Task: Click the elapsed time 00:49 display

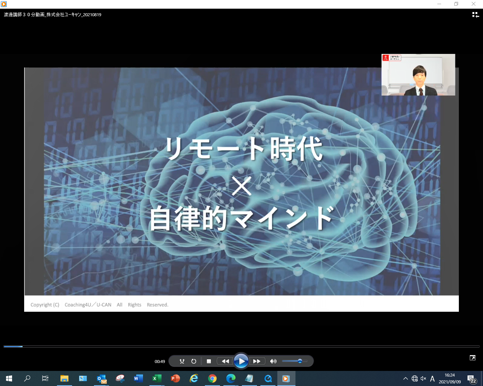Action: click(x=160, y=361)
